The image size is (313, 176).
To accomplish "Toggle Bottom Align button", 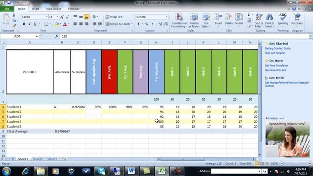I will point(87,17).
